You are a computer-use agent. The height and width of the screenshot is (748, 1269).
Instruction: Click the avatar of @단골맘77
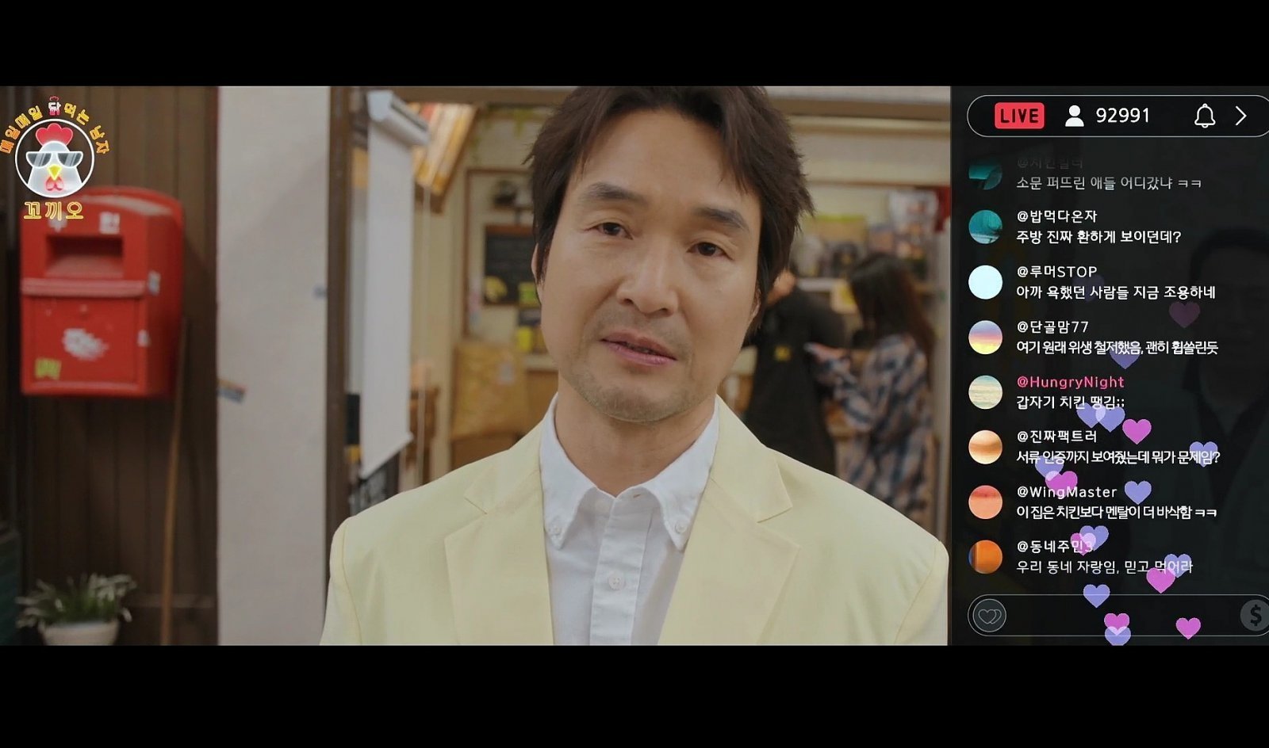(985, 338)
